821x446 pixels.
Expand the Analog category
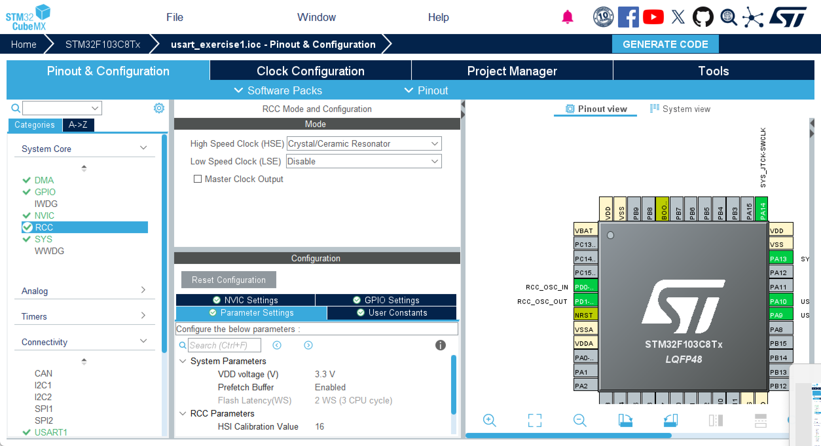coord(84,291)
